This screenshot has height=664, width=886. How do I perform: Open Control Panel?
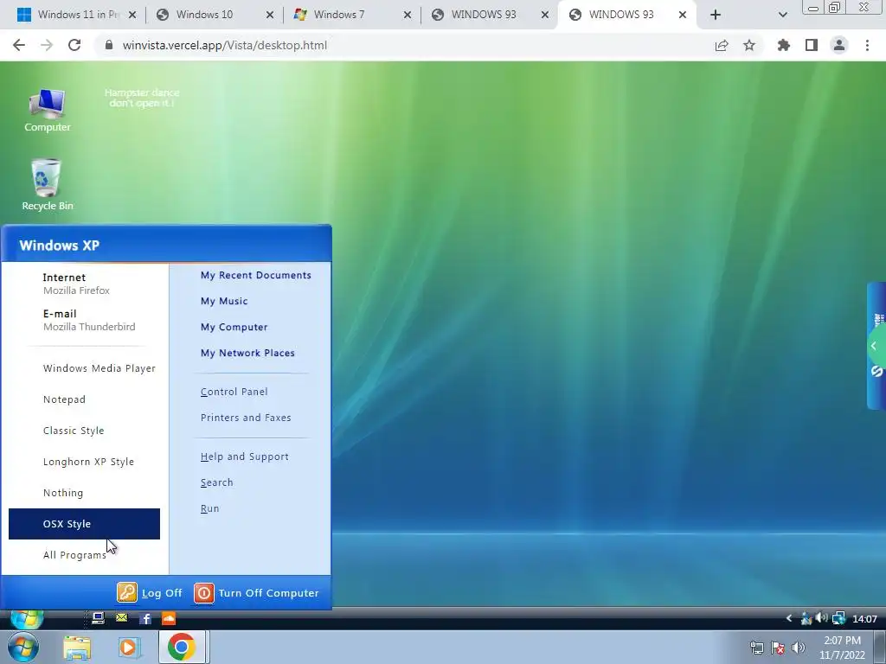pos(234,392)
